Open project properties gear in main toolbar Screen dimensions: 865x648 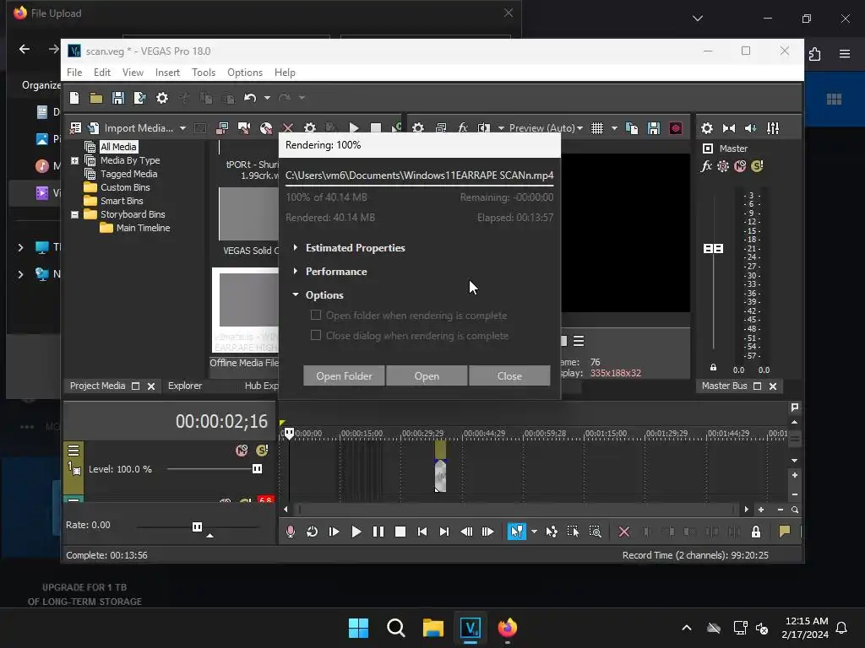tap(161, 98)
